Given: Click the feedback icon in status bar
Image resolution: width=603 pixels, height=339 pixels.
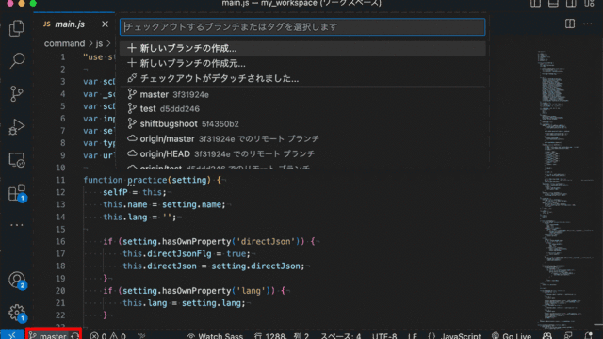Looking at the screenshot, I should tap(568, 336).
